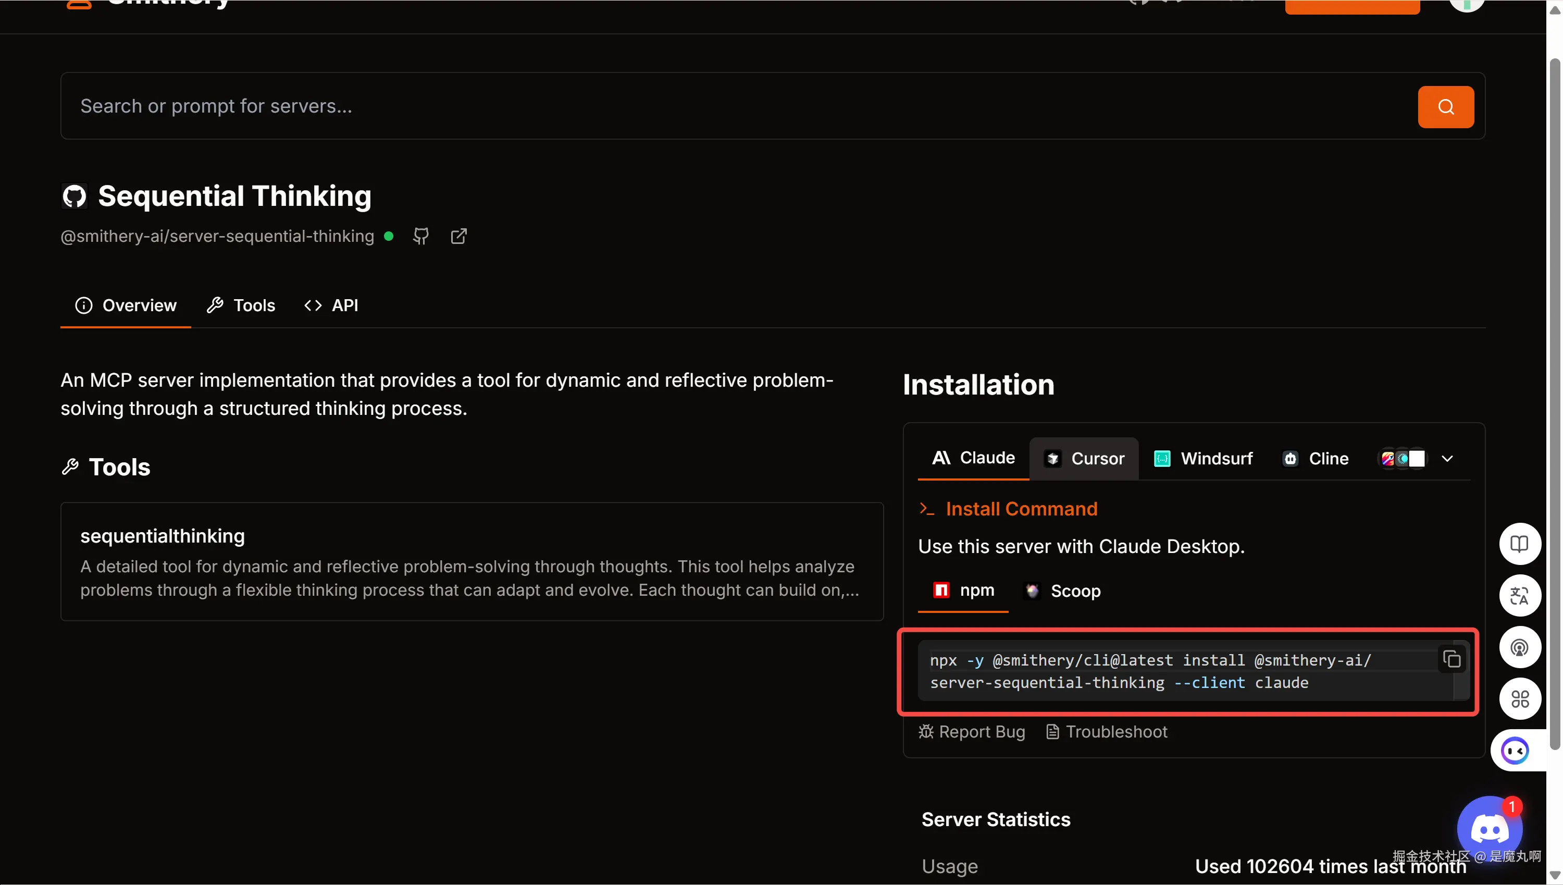Open the GitHub logo beside Sequential Thinking title
The height and width of the screenshot is (885, 1563).
(75, 196)
